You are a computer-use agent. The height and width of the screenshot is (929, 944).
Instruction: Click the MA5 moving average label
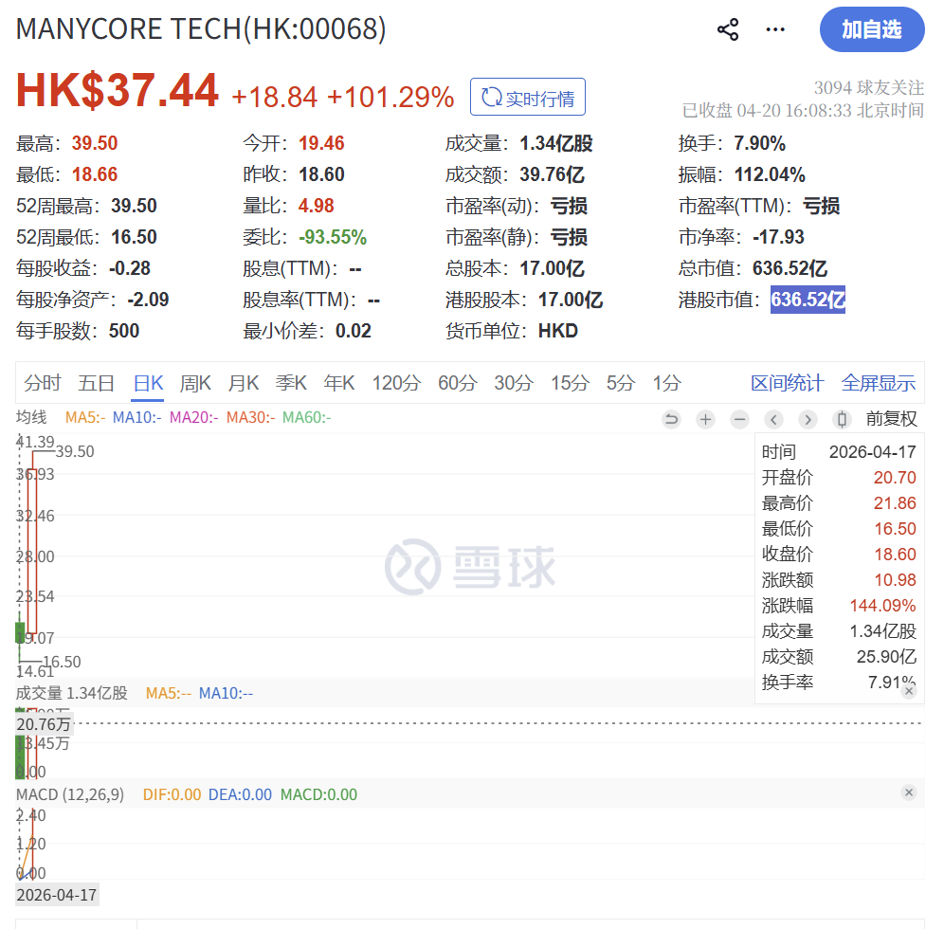click(85, 418)
